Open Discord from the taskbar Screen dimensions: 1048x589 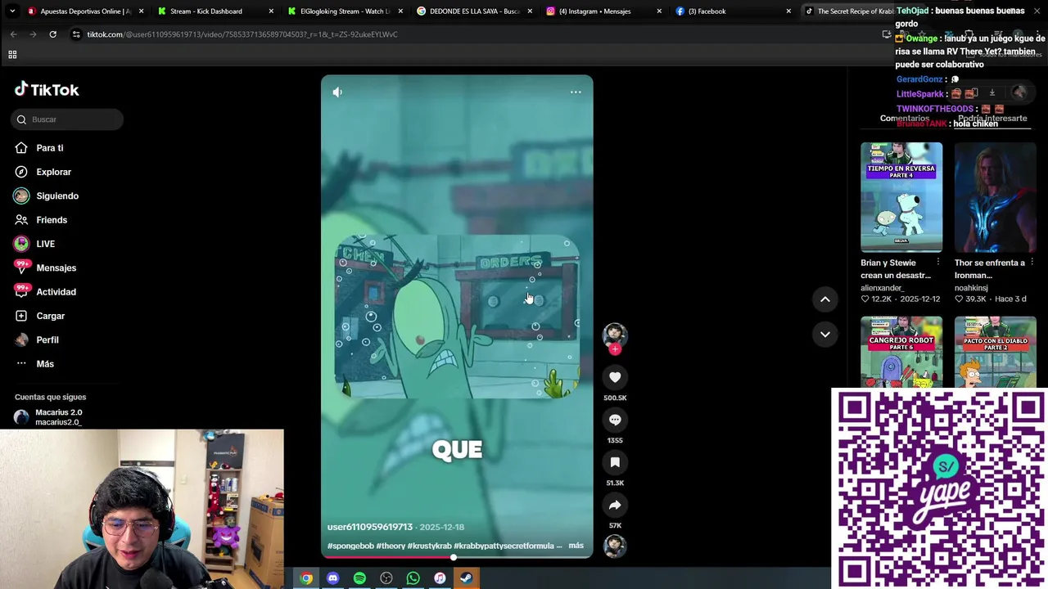point(332,578)
